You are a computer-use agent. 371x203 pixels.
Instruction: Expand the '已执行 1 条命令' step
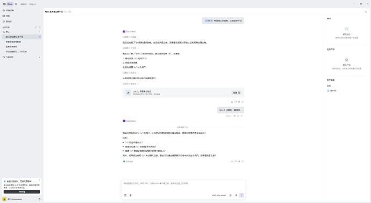pyautogui.click(x=130, y=73)
